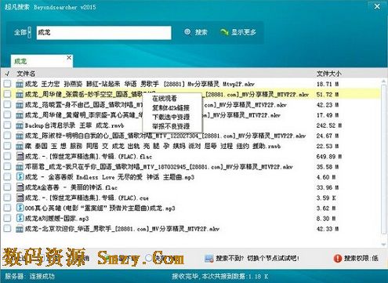Click video icon of 泰国 rmvb file
The image size is (388, 283).
click(20, 146)
